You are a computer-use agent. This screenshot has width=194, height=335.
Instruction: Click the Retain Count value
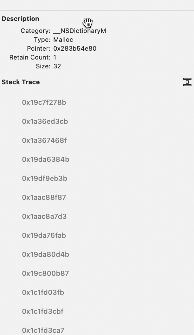[x=55, y=57]
